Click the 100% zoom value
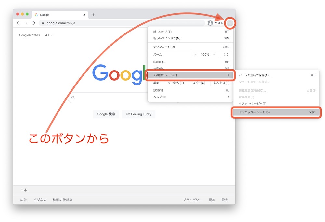Screen dimensions: 325x222 tap(205, 55)
